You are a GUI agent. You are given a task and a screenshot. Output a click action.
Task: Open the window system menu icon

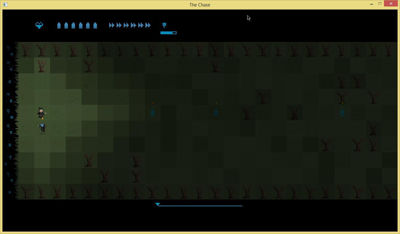(5, 5)
